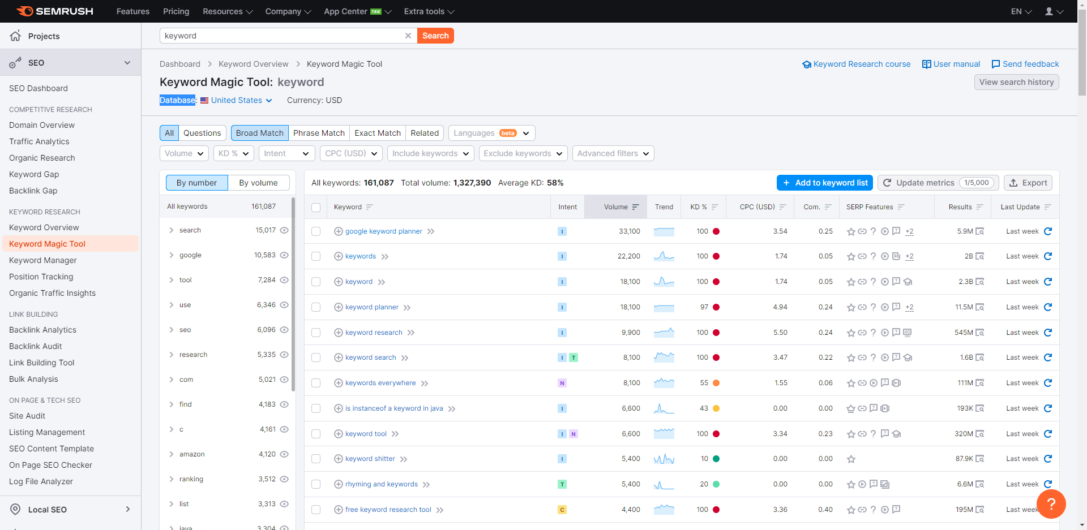Screen dimensions: 1087x530
Task: Refresh metrics for google keyword planner row
Action: [x=1048, y=231]
